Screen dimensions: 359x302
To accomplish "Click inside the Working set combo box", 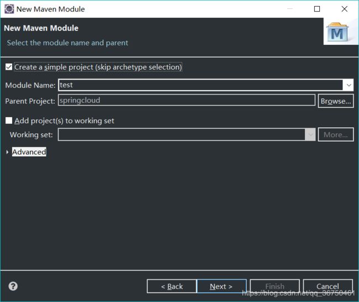I will point(181,134).
